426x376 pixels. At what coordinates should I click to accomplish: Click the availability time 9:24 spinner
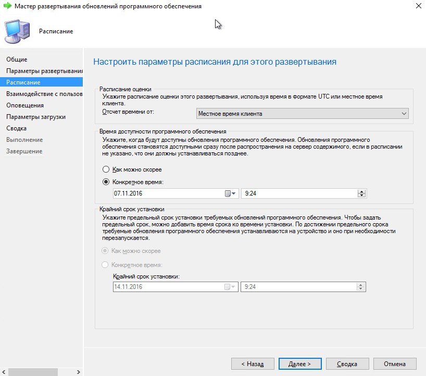pyautogui.click(x=361, y=193)
